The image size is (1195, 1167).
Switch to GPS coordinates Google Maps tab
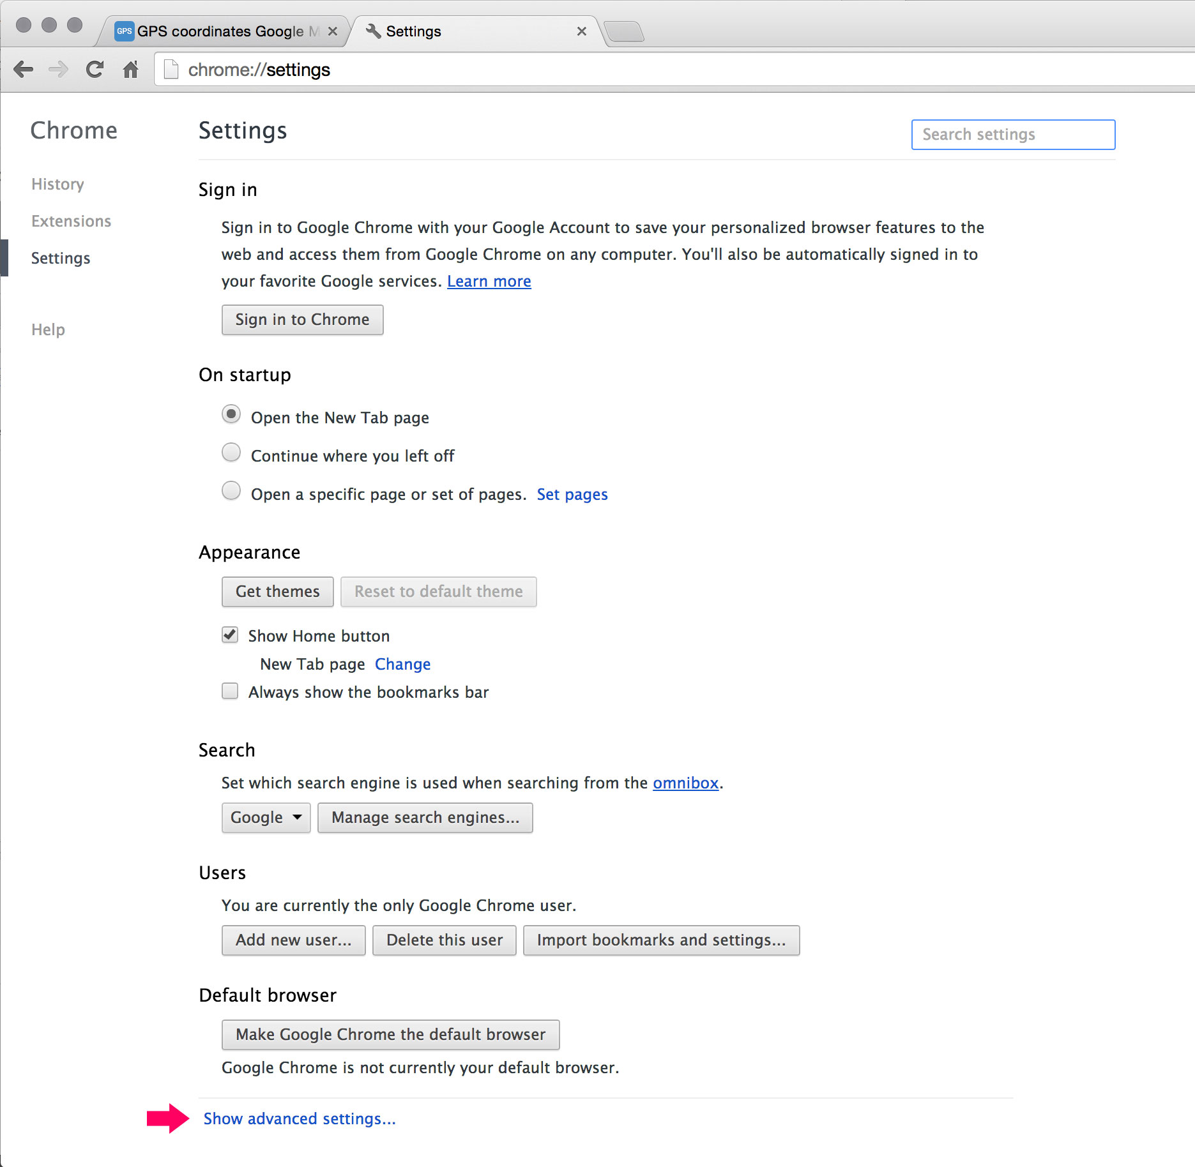tap(222, 31)
